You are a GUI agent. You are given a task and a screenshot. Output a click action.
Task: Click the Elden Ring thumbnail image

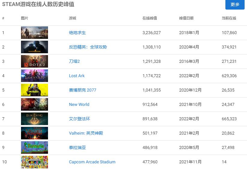[x=35, y=119]
